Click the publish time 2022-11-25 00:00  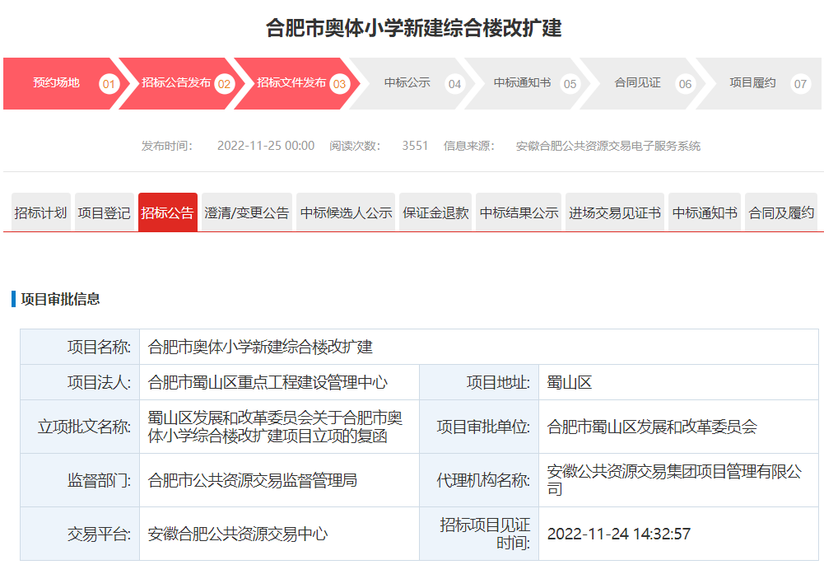(x=266, y=146)
